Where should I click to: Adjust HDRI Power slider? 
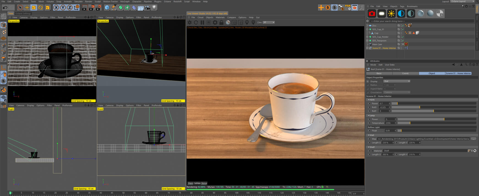434,104
